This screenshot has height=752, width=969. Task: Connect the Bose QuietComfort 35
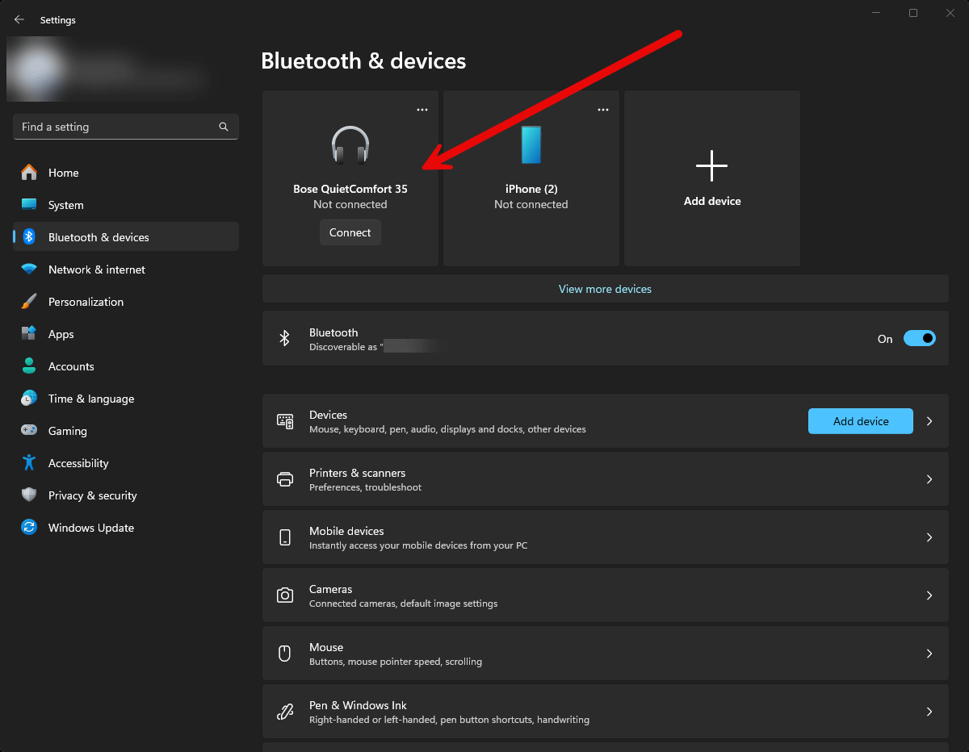click(x=350, y=232)
